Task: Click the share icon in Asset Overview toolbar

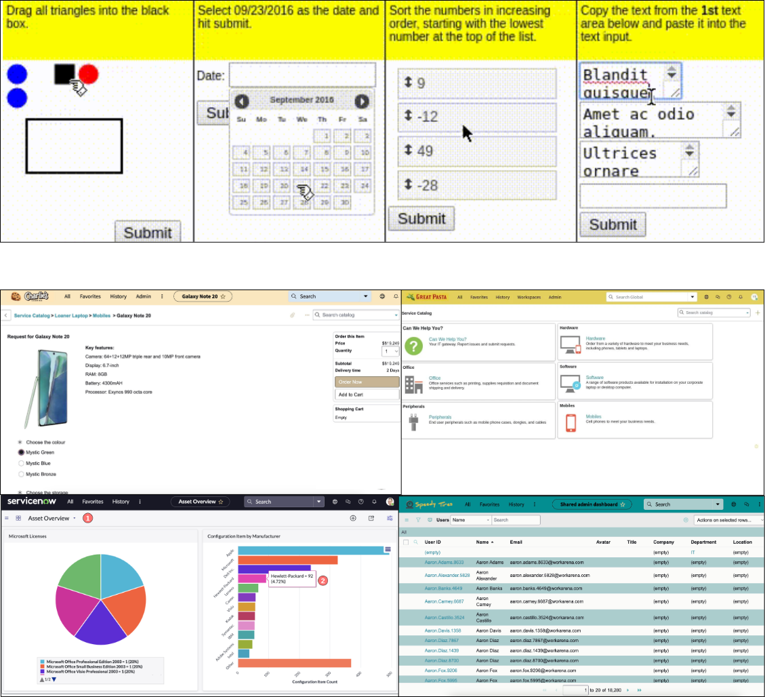Action: coord(371,519)
